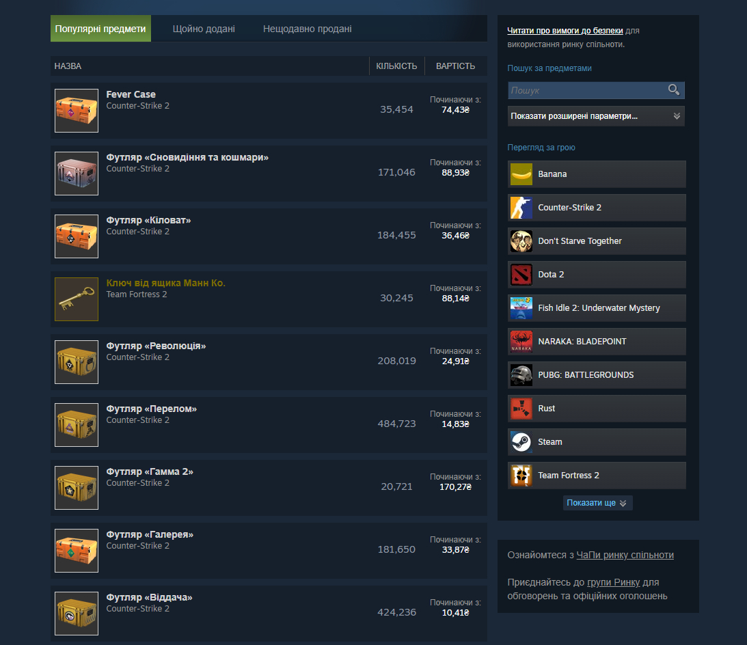Viewport: 747px width, 645px height.
Task: Open the Banana game icon
Action: point(521,174)
